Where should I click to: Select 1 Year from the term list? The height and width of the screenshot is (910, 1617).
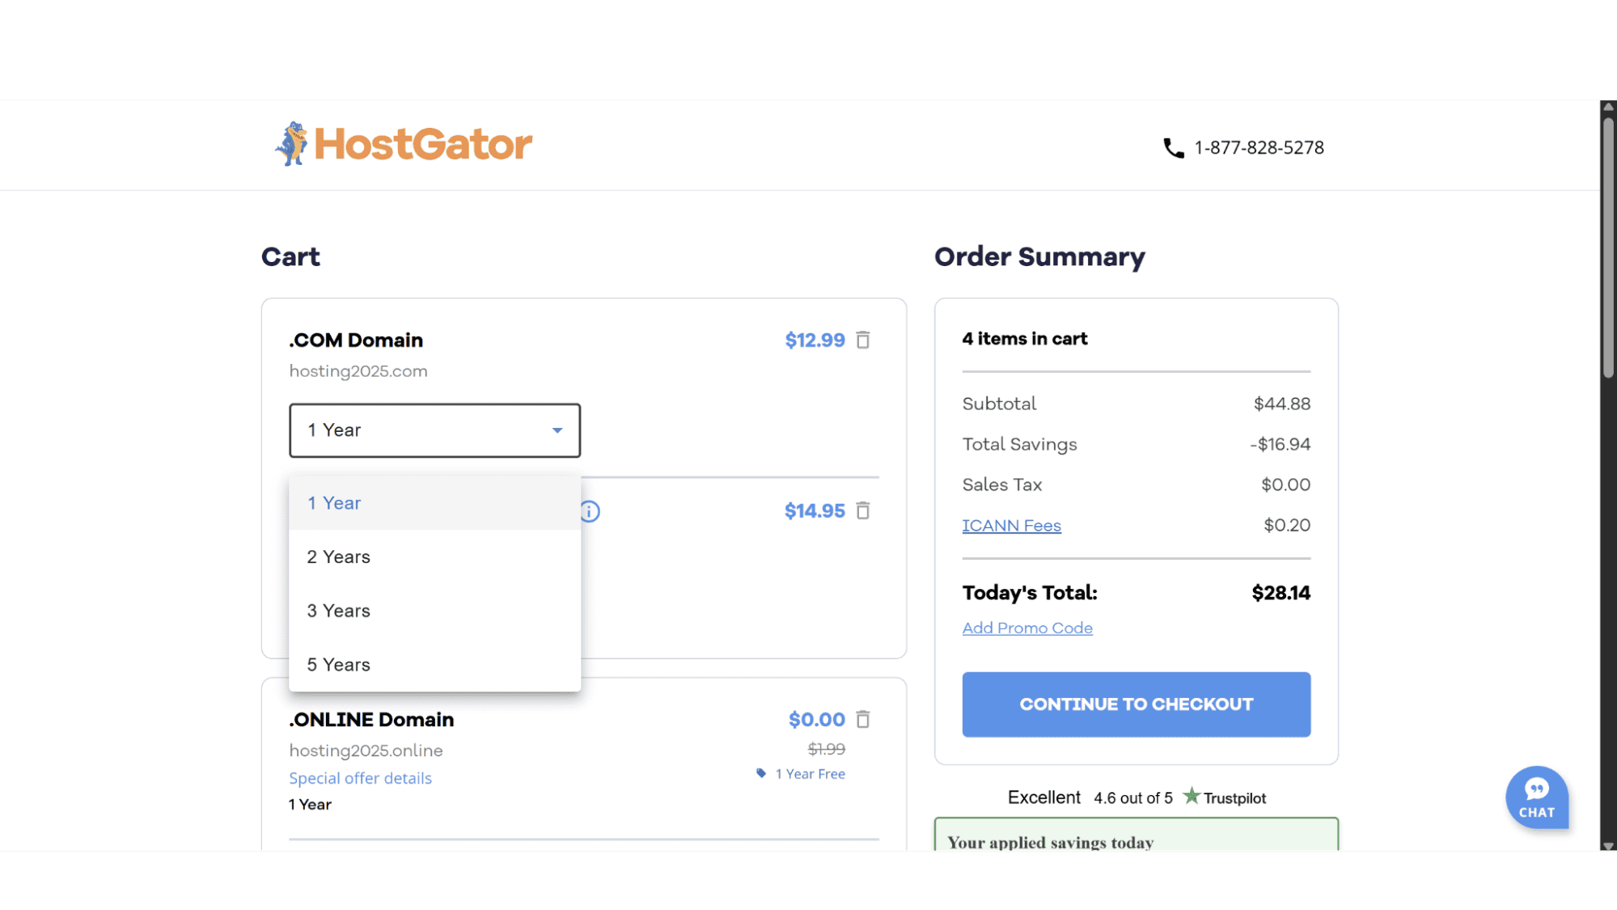click(435, 503)
